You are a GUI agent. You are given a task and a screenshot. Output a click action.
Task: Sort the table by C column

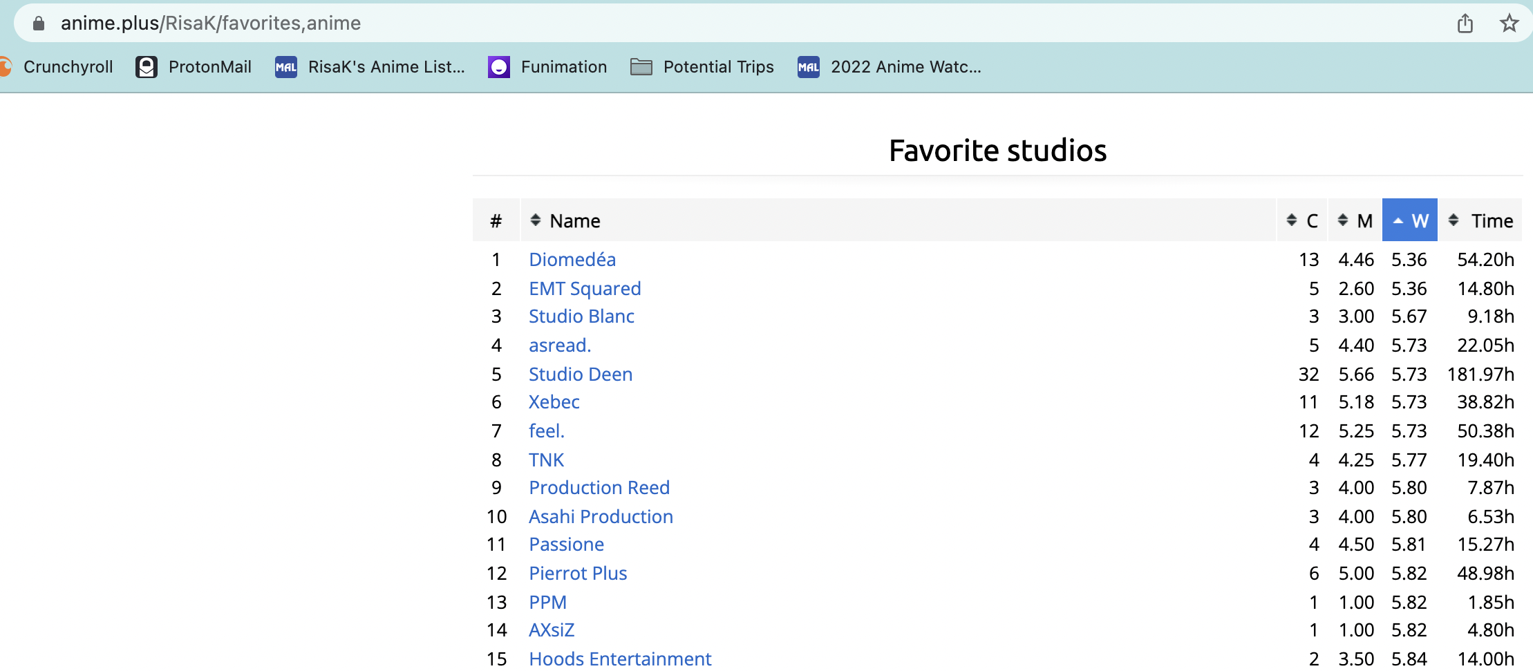point(1302,221)
